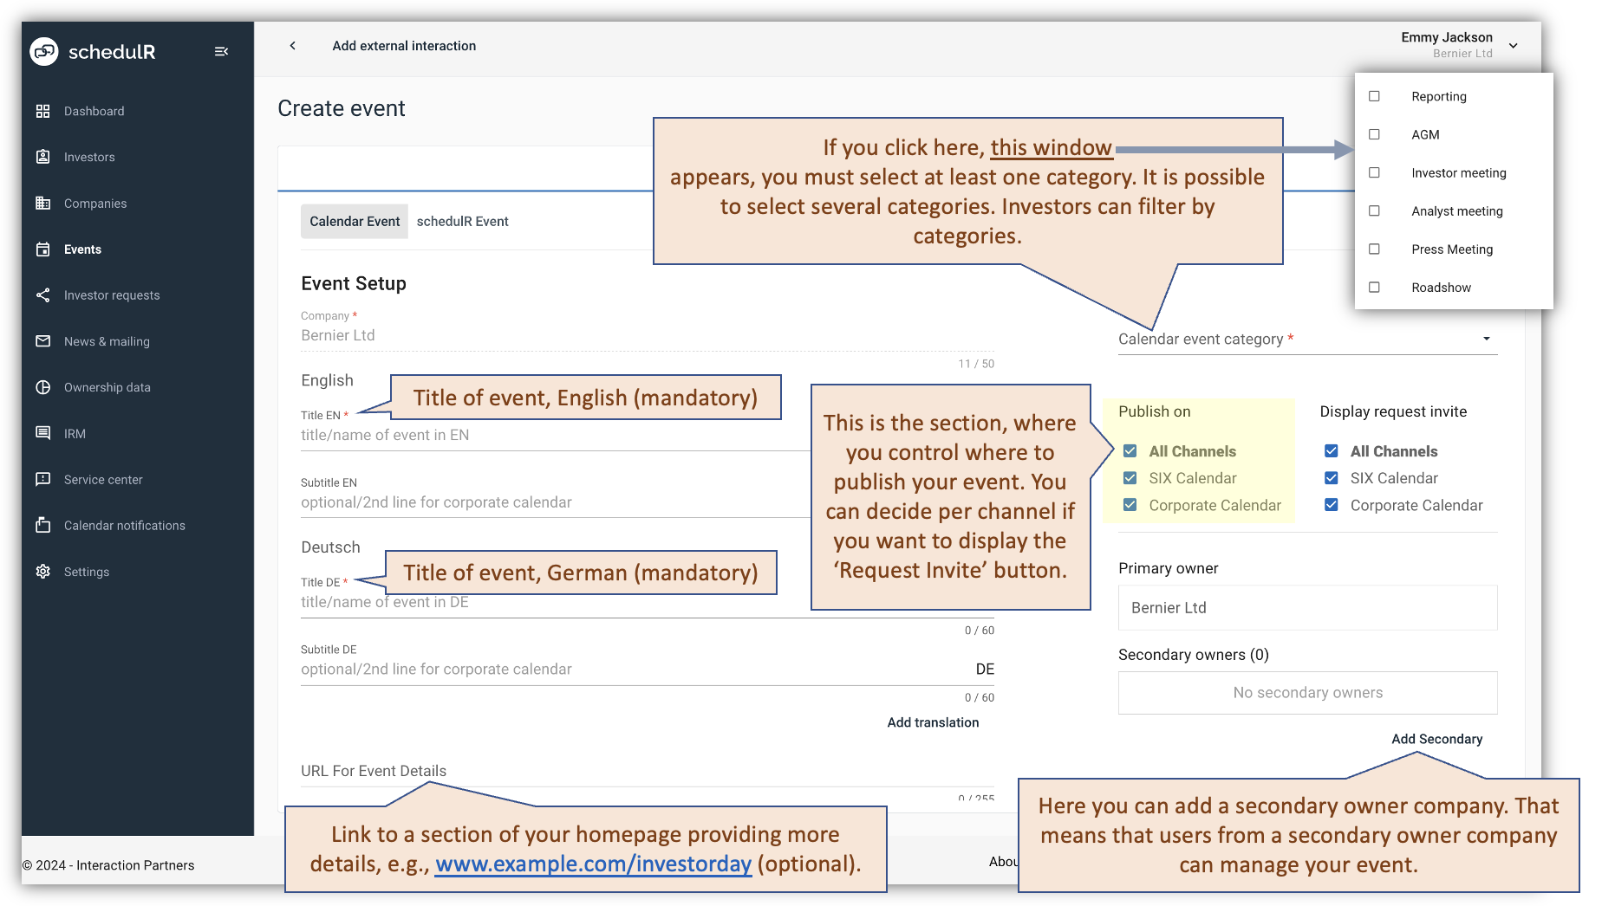This screenshot has width=1602, height=906.
Task: Collapse the sidebar with the toggle icon
Action: pyautogui.click(x=222, y=52)
